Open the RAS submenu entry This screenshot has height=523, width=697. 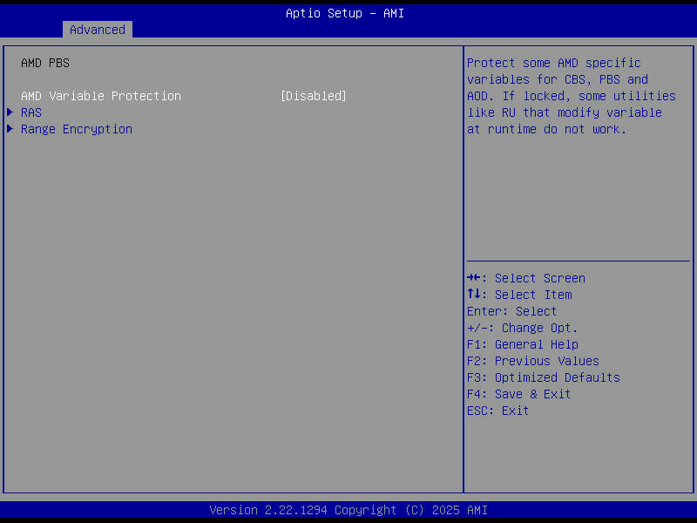click(x=31, y=112)
